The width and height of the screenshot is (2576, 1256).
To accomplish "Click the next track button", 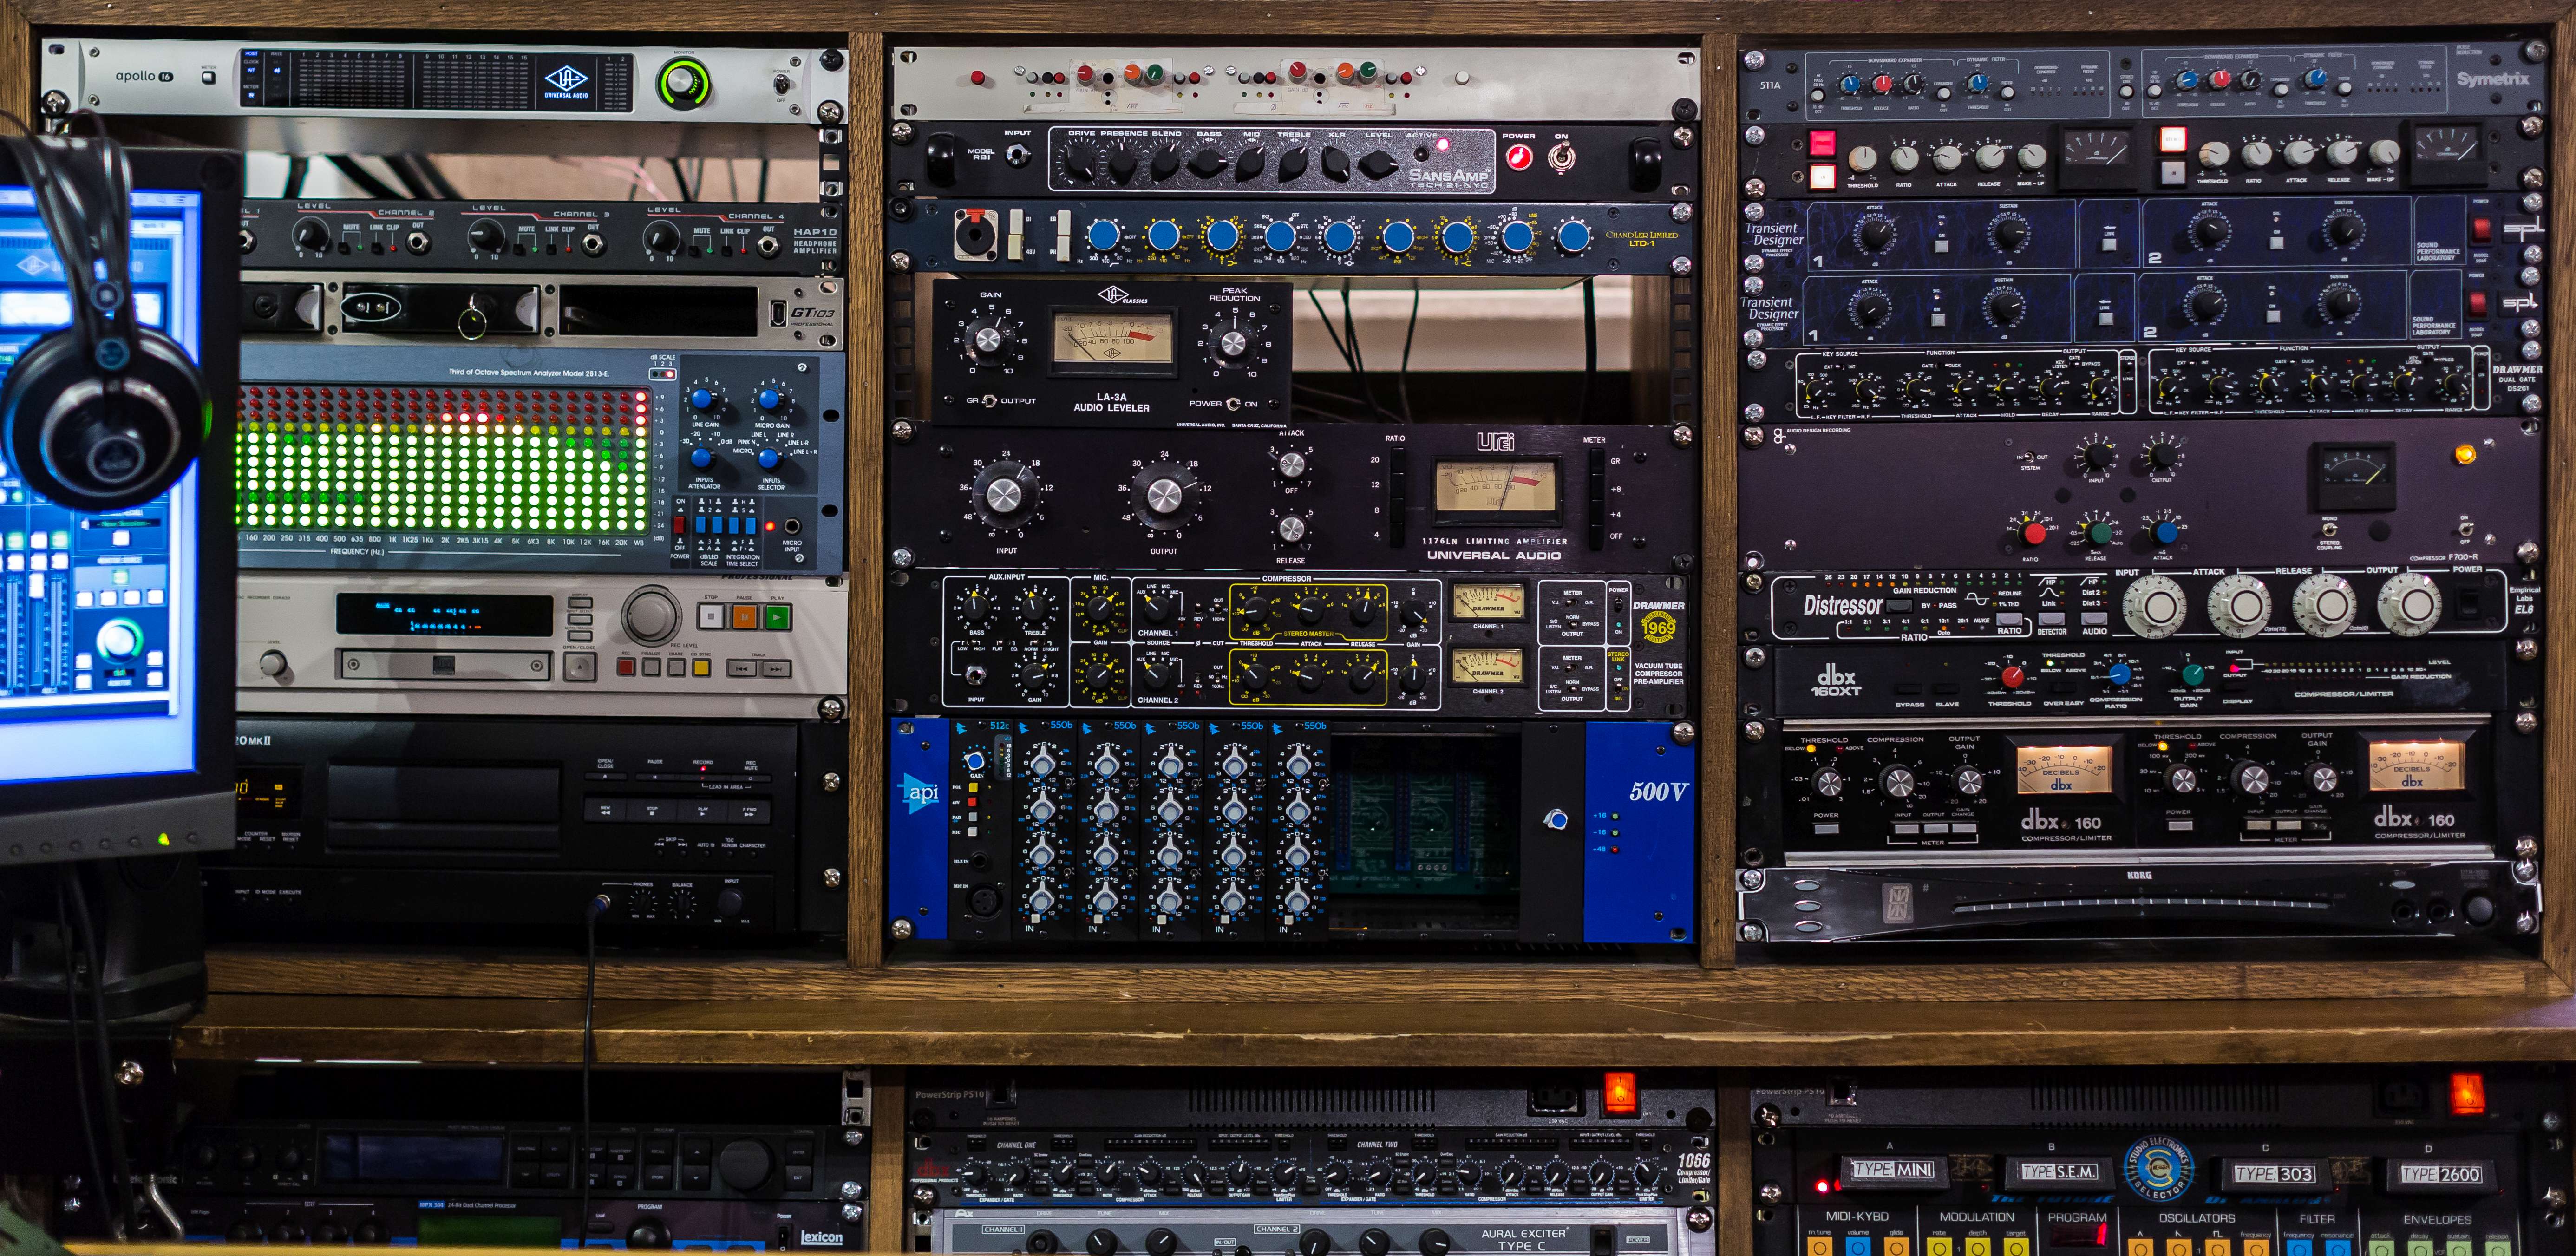I will (x=777, y=668).
